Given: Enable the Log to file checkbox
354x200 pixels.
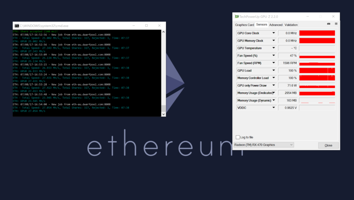Looking at the screenshot, I should click(x=237, y=137).
